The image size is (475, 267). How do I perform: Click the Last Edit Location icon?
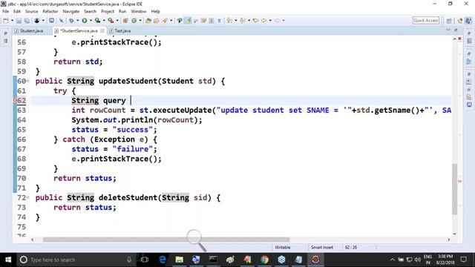(256, 21)
